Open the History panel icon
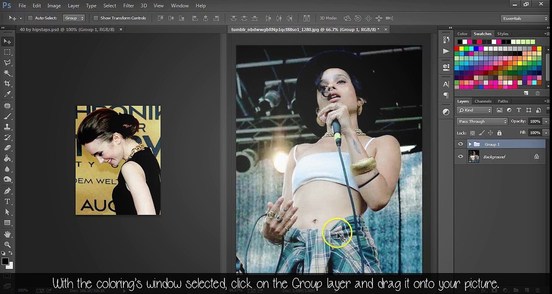552x294 pixels. click(x=446, y=40)
